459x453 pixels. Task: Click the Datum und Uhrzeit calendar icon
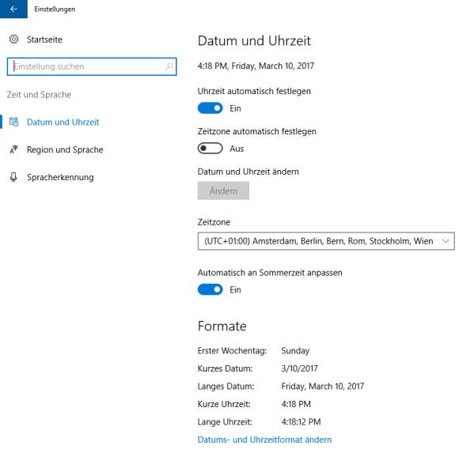[x=13, y=122]
